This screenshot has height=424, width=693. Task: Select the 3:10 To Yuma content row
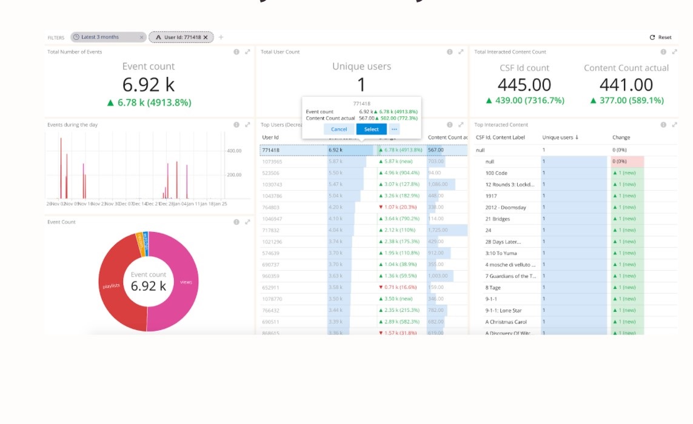(576, 253)
